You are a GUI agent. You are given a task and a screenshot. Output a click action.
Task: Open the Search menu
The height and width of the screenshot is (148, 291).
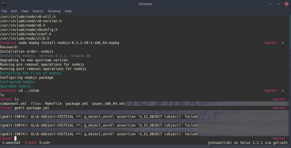tap(38, 11)
